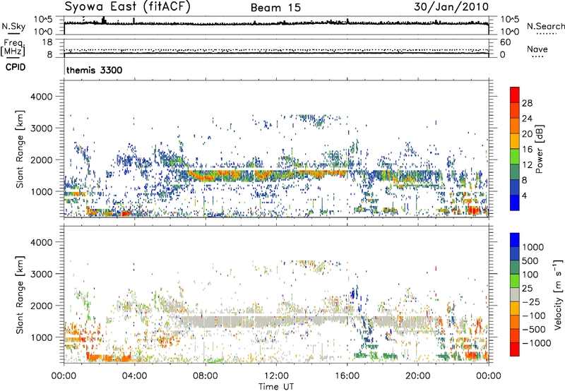Select the gray −25 to 25 Velocity segment
The height and width of the screenshot is (391, 565).
pos(515,294)
